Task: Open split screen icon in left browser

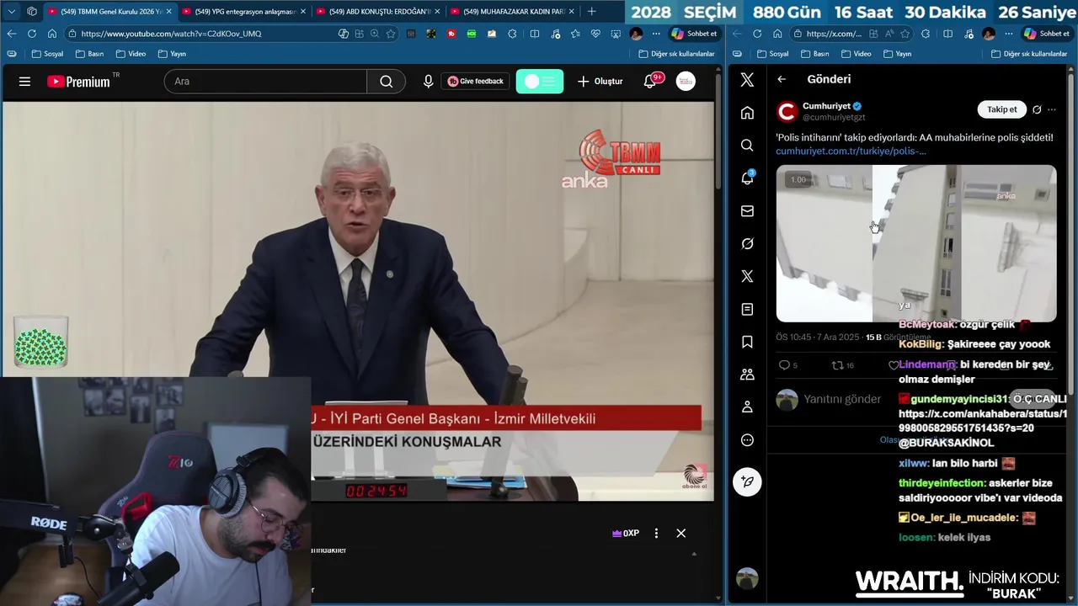Action: point(534,34)
